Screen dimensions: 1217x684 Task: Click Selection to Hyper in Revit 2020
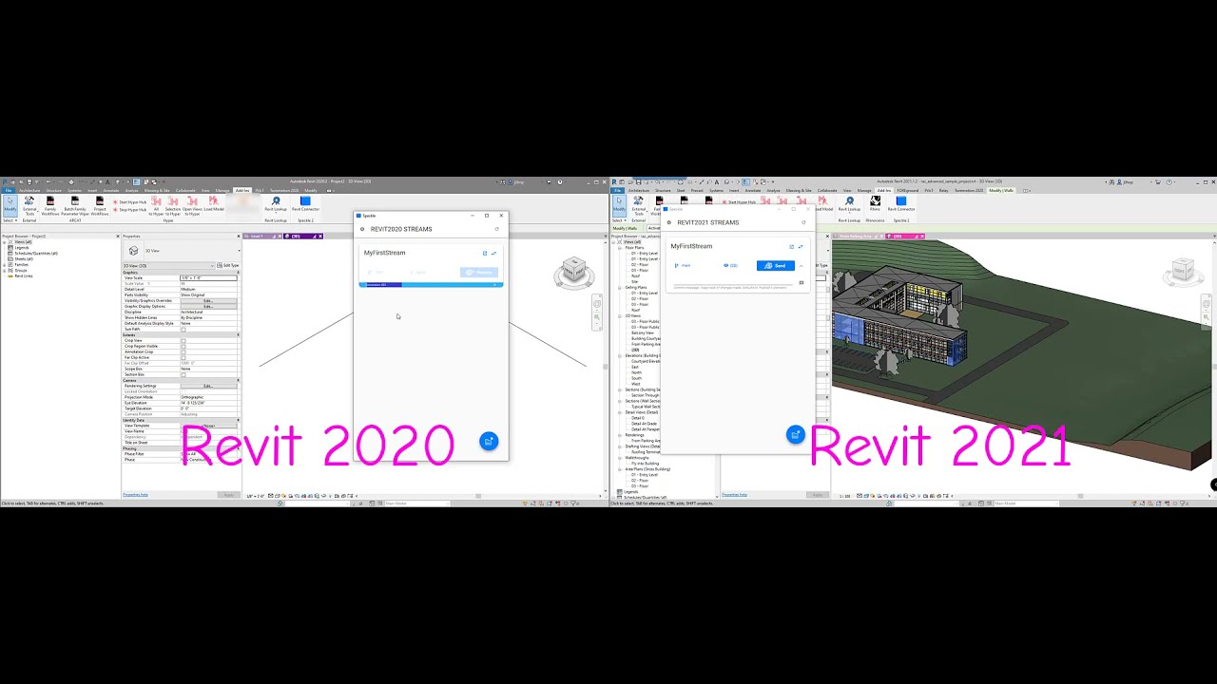[x=173, y=207]
